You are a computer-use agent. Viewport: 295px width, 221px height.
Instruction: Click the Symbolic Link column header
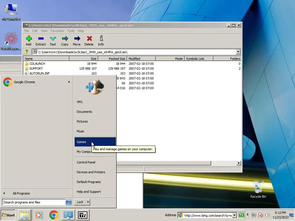tap(199, 59)
